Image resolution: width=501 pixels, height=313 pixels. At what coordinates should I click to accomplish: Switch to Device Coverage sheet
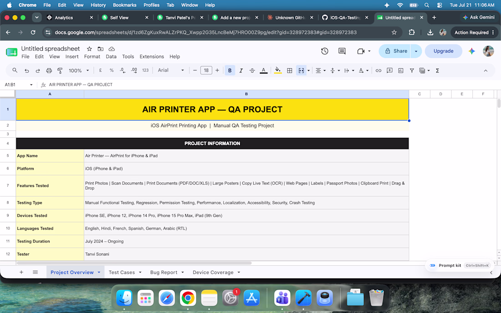[213, 272]
